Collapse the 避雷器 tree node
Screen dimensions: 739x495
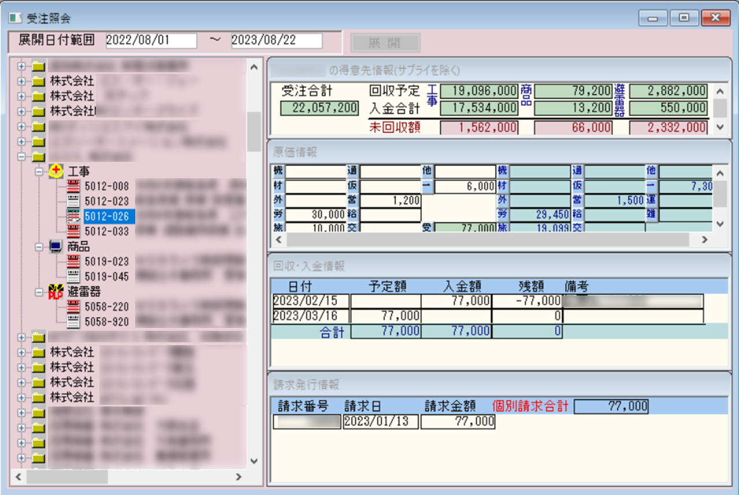[38, 291]
